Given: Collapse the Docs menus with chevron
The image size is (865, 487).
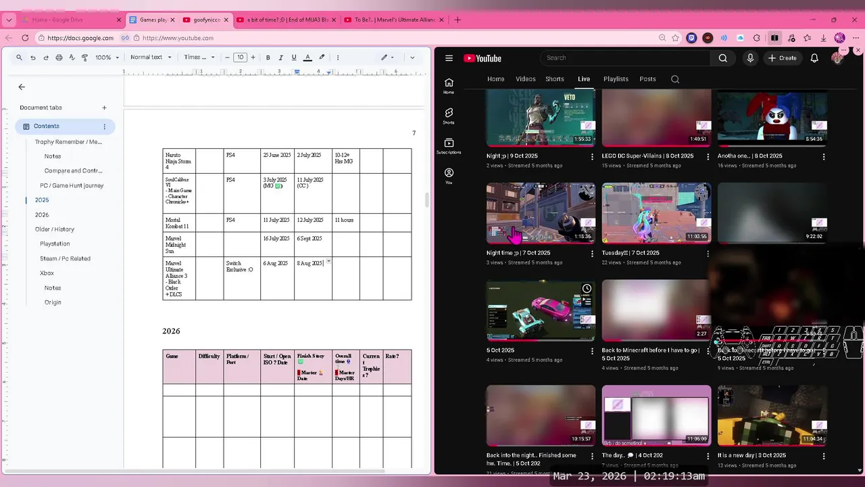Looking at the screenshot, I should 412,57.
